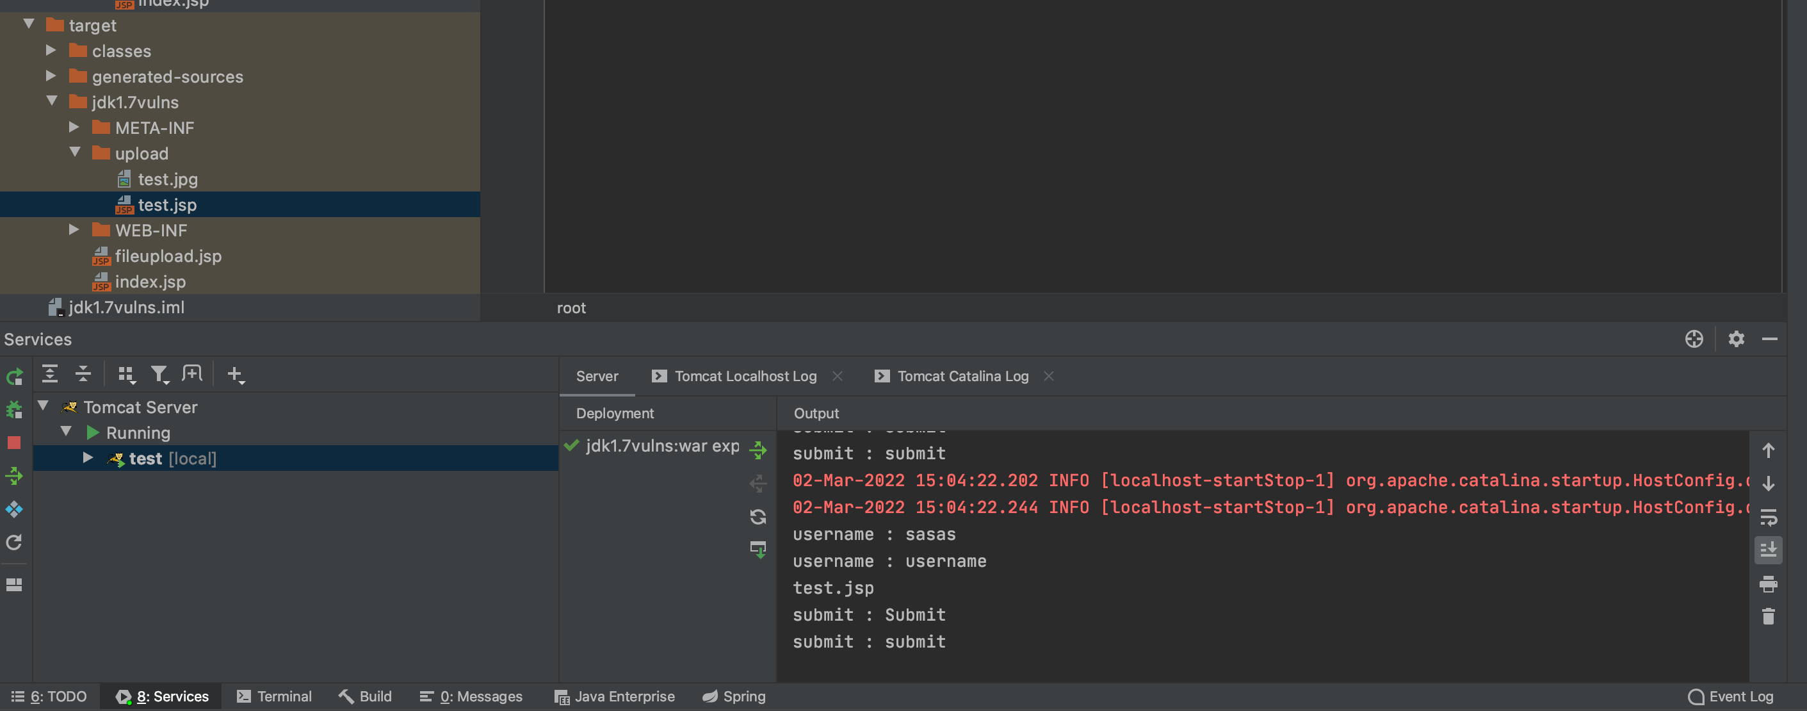
Task: Clear the output with the trash icon
Action: click(x=1769, y=616)
